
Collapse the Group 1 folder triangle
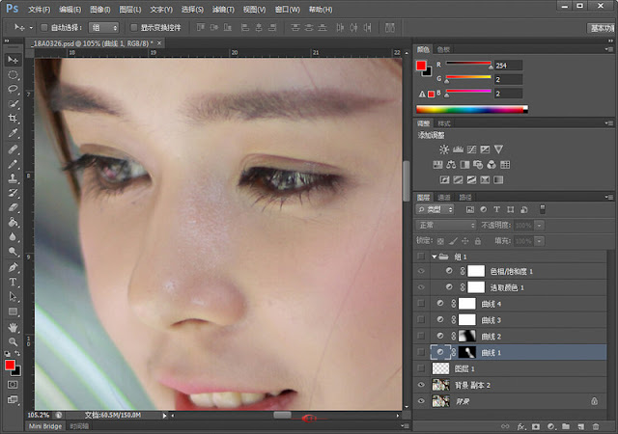(x=434, y=257)
